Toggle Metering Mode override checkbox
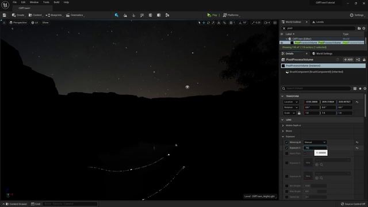Screen dimensions: 368x207 pyautogui.click(x=286, y=143)
